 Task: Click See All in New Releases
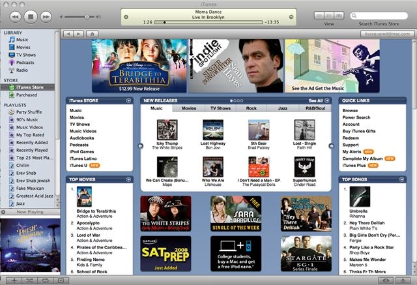click(316, 101)
